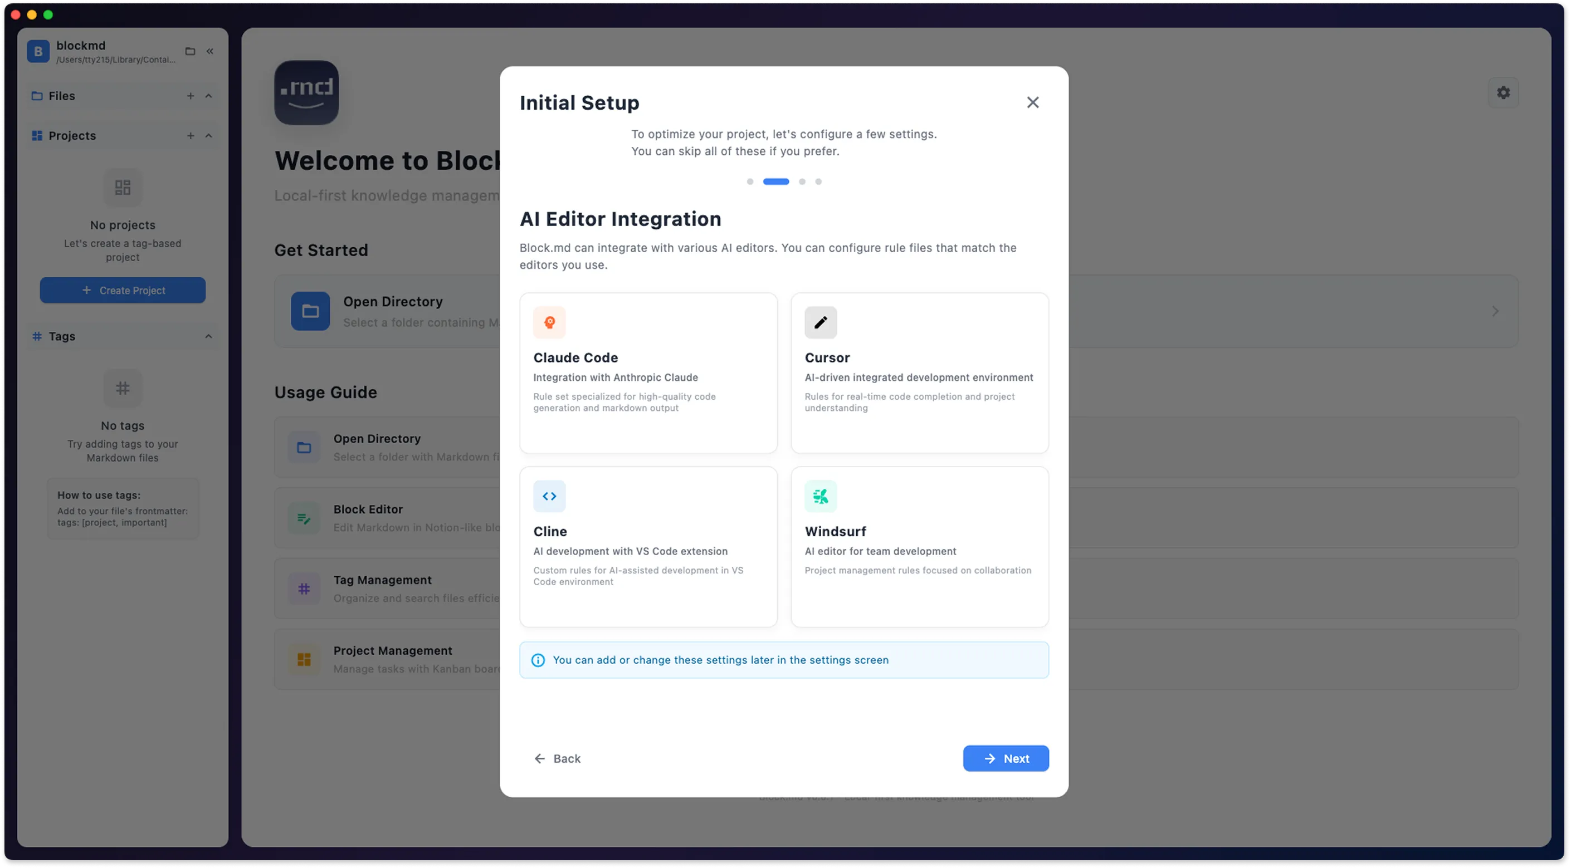Image resolution: width=1571 pixels, height=868 pixels.
Task: Open the settings gear in main window
Action: (x=1503, y=92)
